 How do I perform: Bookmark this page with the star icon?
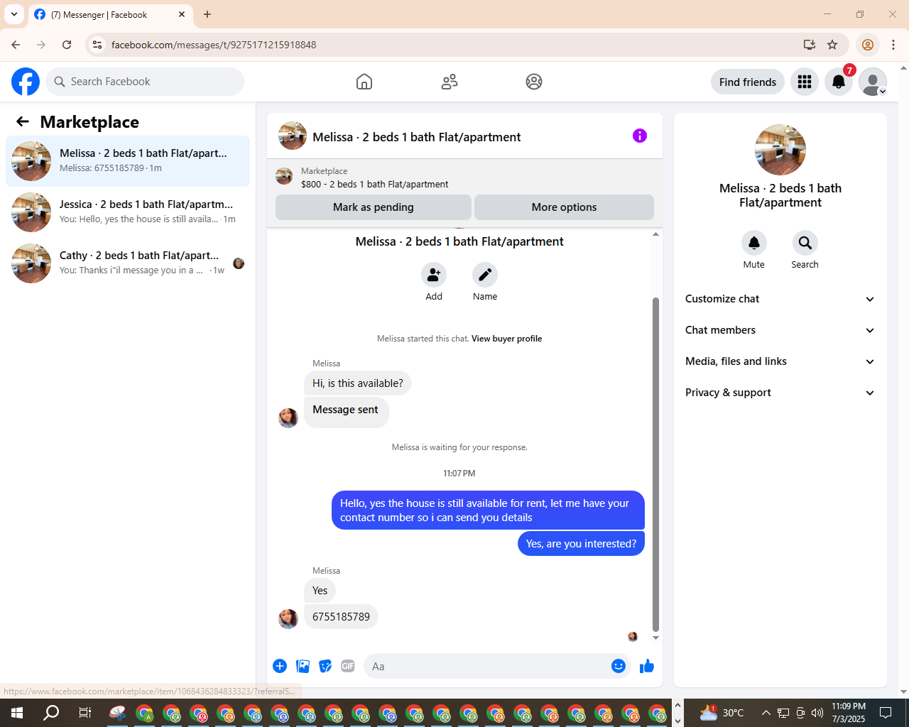click(x=832, y=45)
